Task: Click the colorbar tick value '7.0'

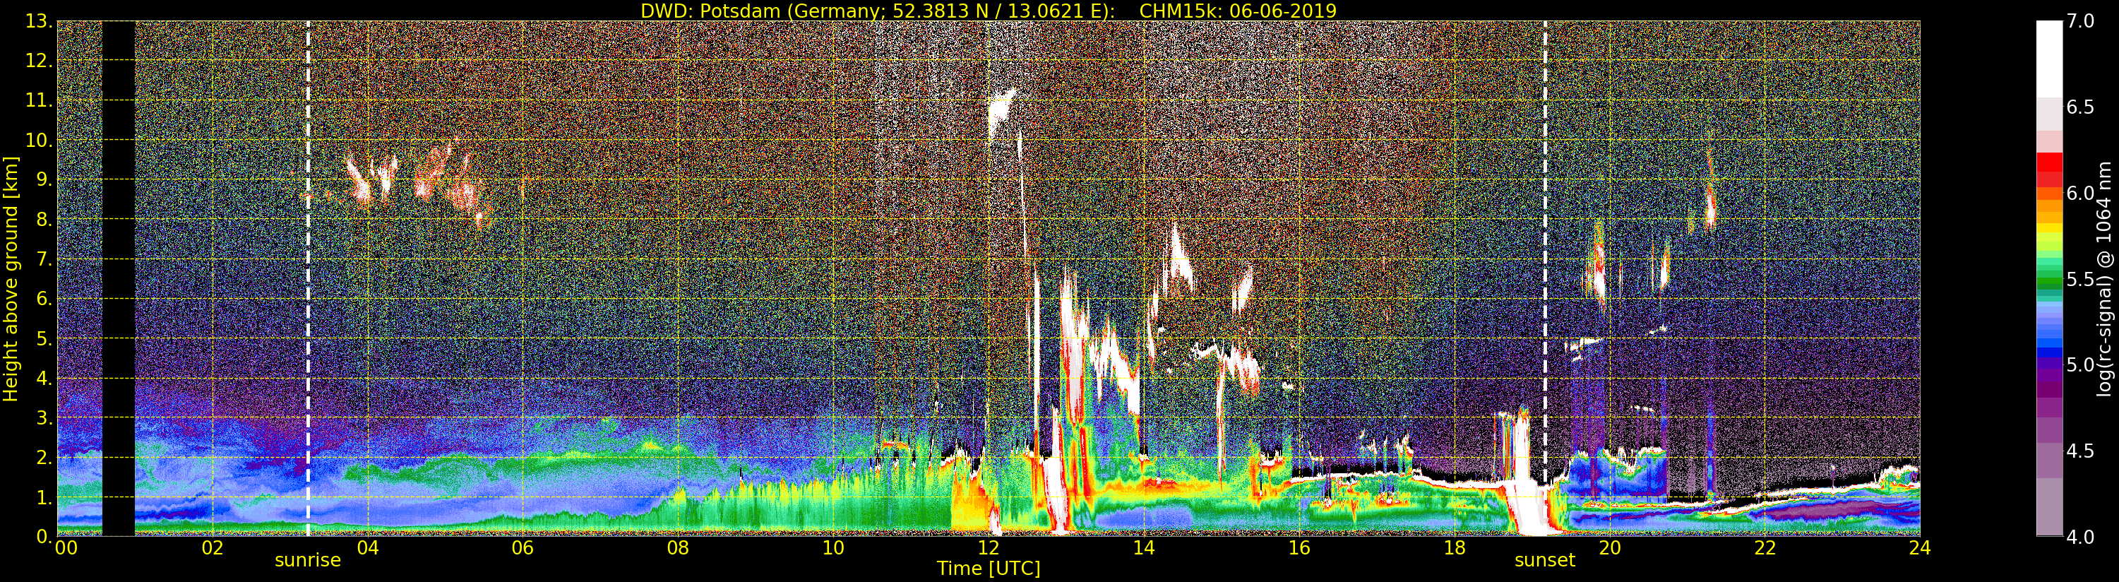Action: [x=2080, y=21]
